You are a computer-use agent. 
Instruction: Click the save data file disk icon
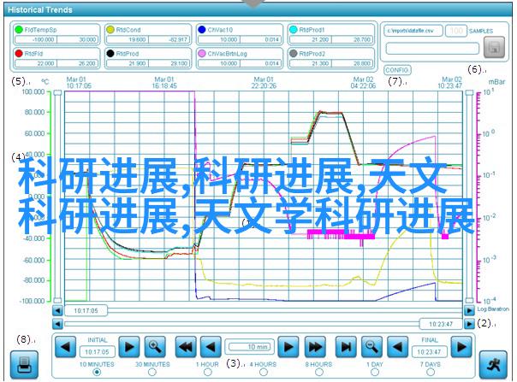pos(494,47)
